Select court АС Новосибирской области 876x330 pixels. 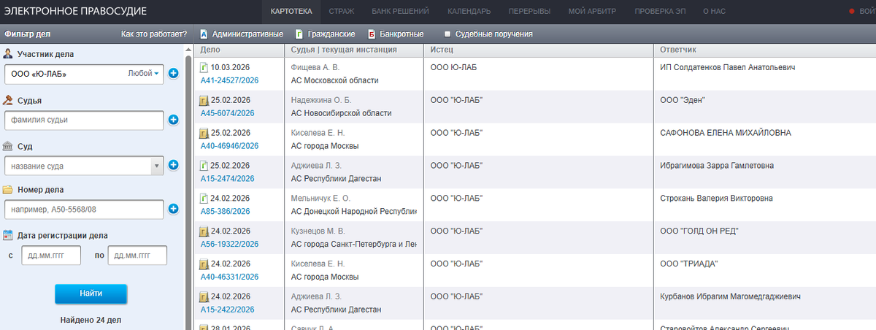pyautogui.click(x=341, y=113)
